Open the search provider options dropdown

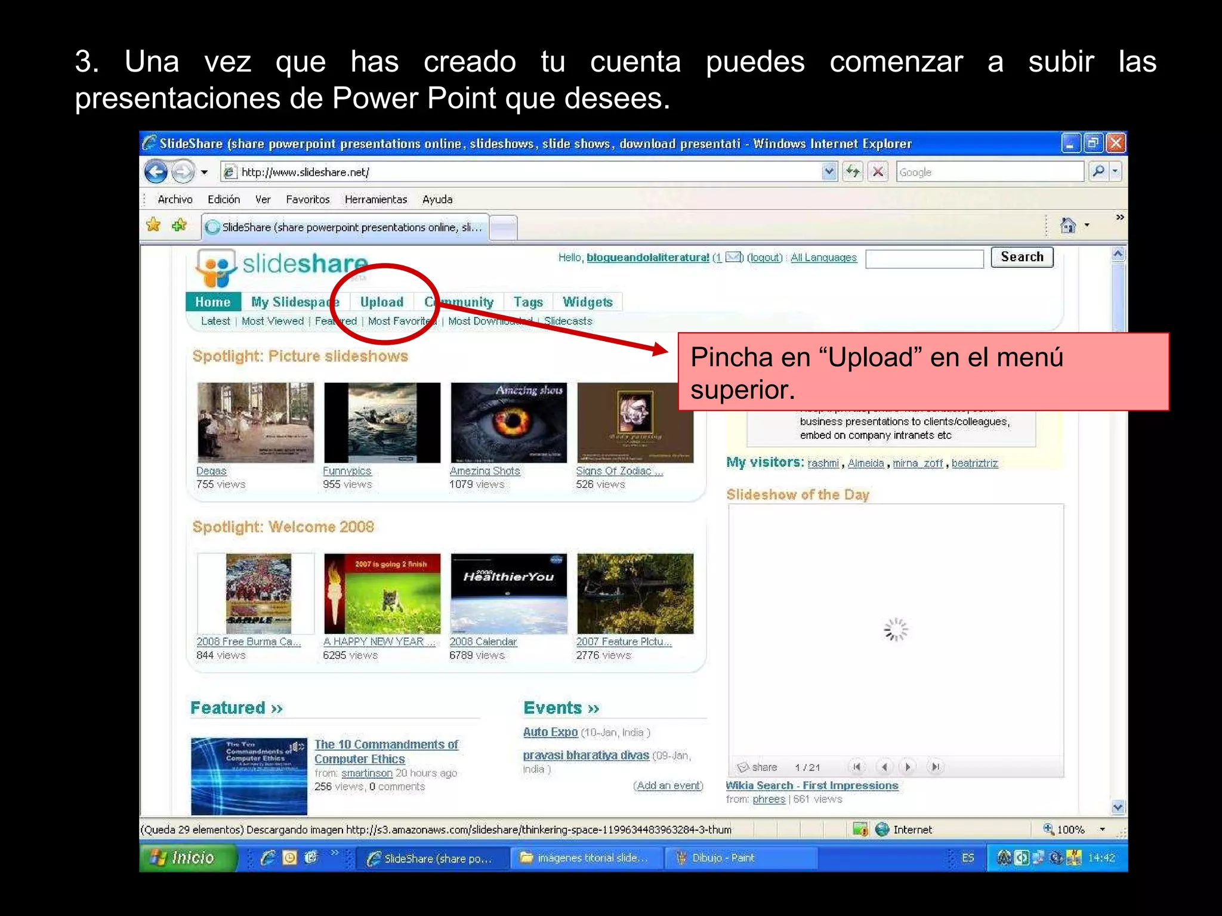click(x=1115, y=172)
